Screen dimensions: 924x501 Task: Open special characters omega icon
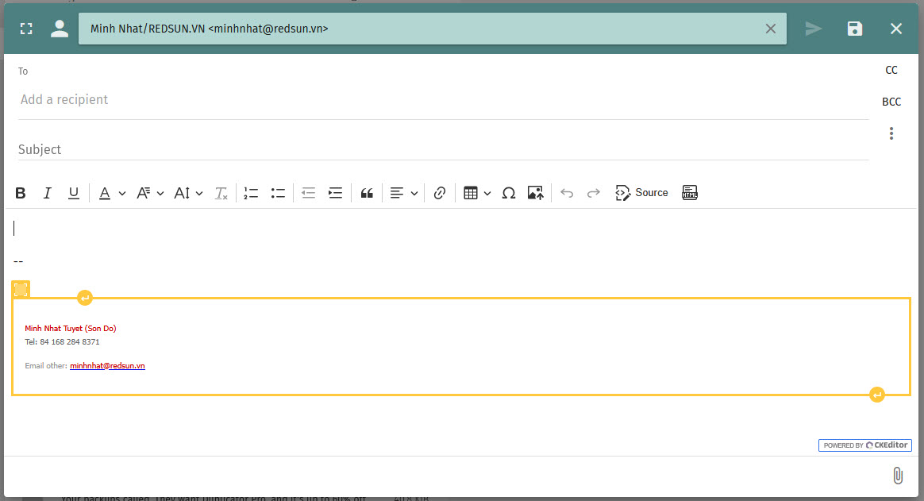click(509, 193)
